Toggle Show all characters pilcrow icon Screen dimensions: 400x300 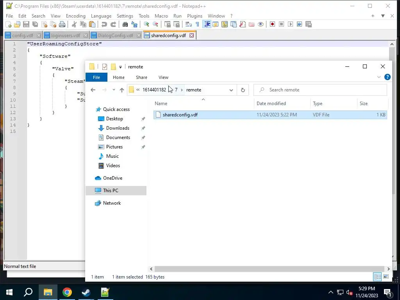coord(197,24)
